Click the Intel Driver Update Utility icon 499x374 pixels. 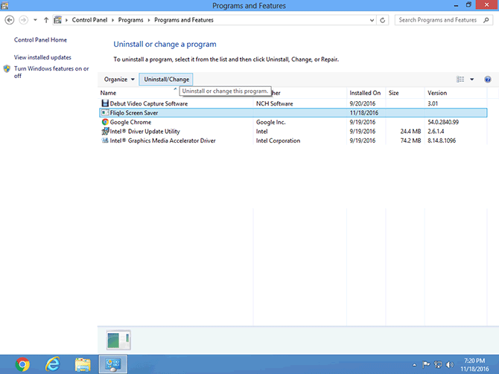coord(105,131)
